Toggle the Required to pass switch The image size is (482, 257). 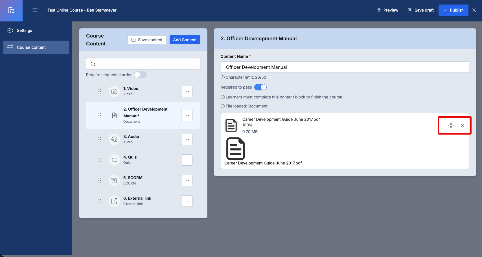point(260,87)
